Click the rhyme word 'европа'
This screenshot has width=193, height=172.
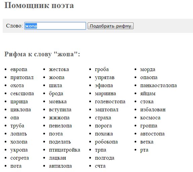point(19,70)
